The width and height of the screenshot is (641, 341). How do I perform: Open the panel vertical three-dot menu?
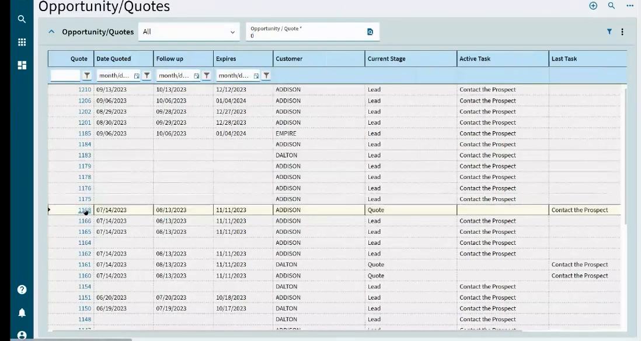coord(622,31)
